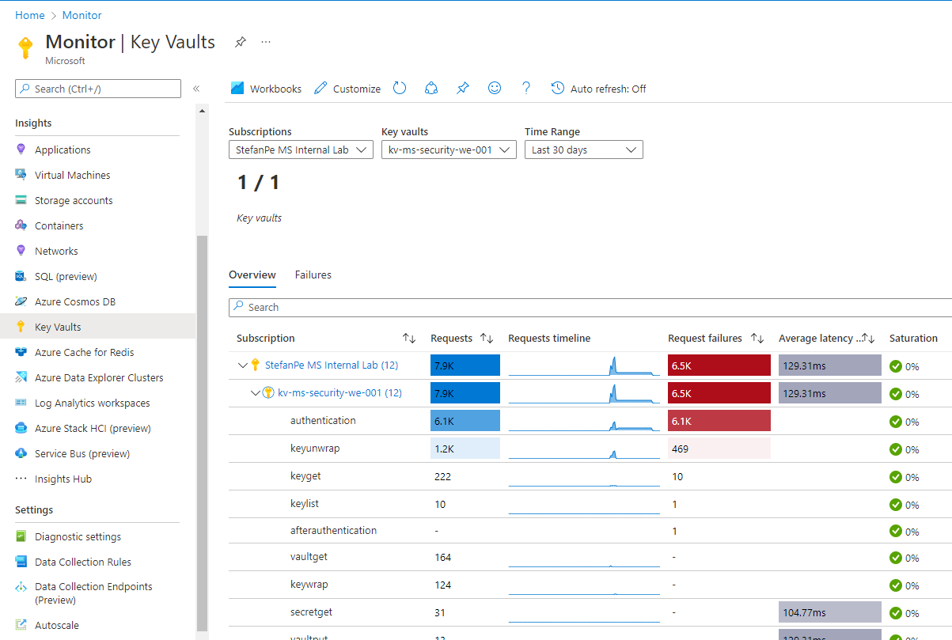Open the Subscriptions dropdown
The image size is (952, 640).
pos(301,150)
